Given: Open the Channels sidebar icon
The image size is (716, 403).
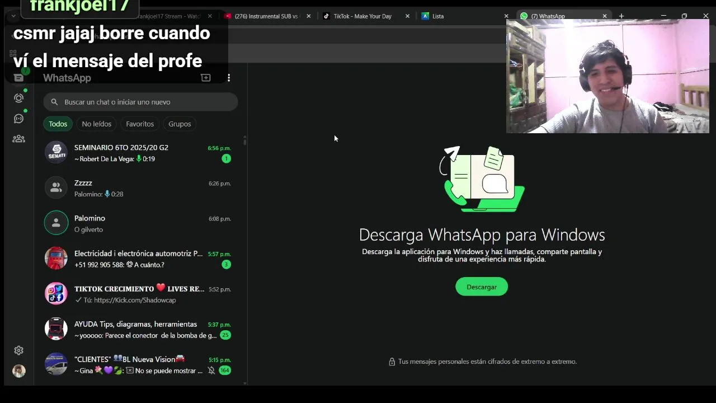Looking at the screenshot, I should [18, 119].
